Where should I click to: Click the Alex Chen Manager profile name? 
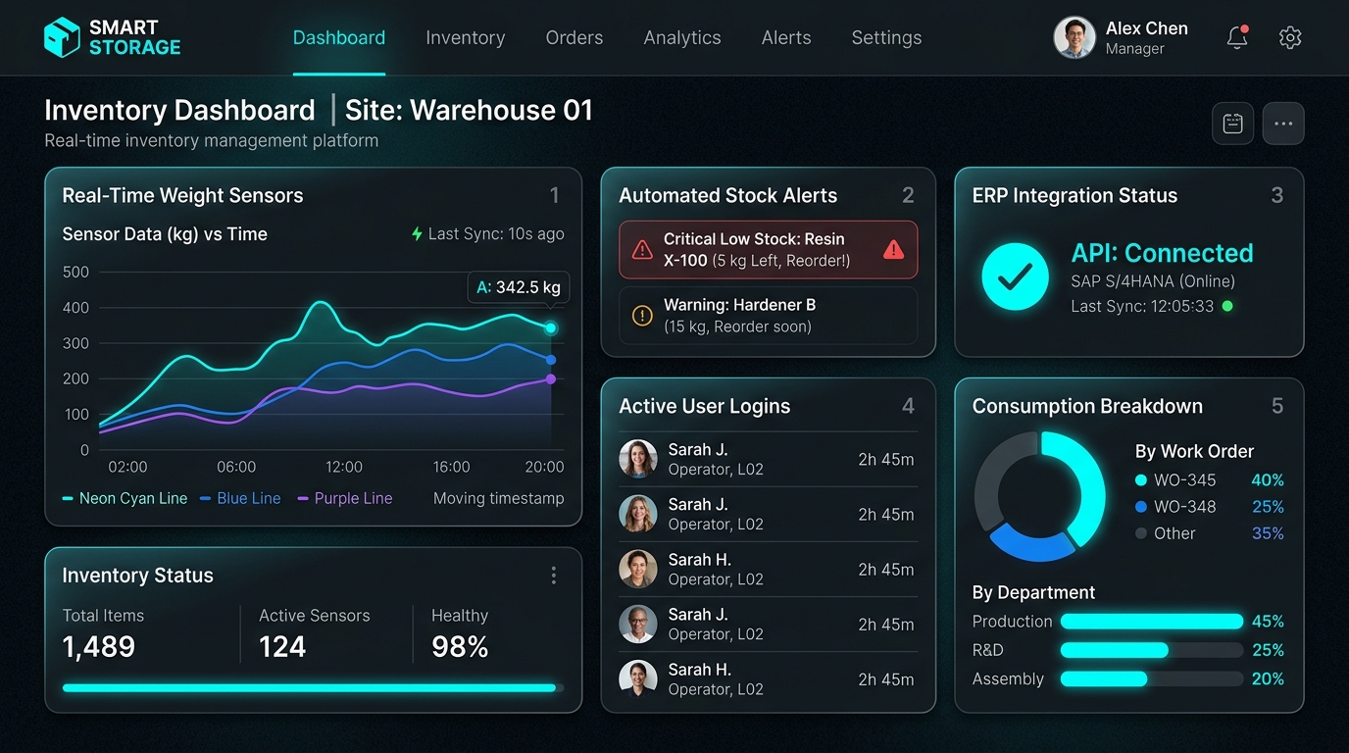pos(1147,38)
